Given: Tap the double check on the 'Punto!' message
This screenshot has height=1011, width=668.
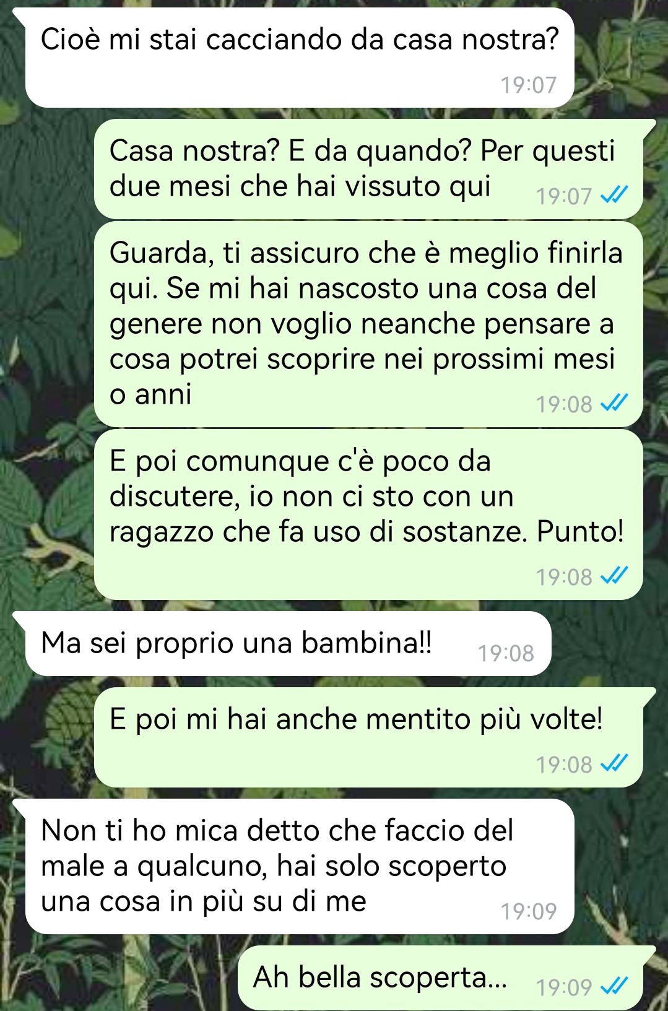Looking at the screenshot, I should [x=615, y=576].
